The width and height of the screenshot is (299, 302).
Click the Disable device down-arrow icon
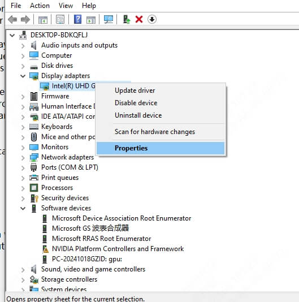point(152,19)
